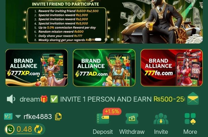Click the scrolling invite announcement text
208x137 pixels.
102,99
